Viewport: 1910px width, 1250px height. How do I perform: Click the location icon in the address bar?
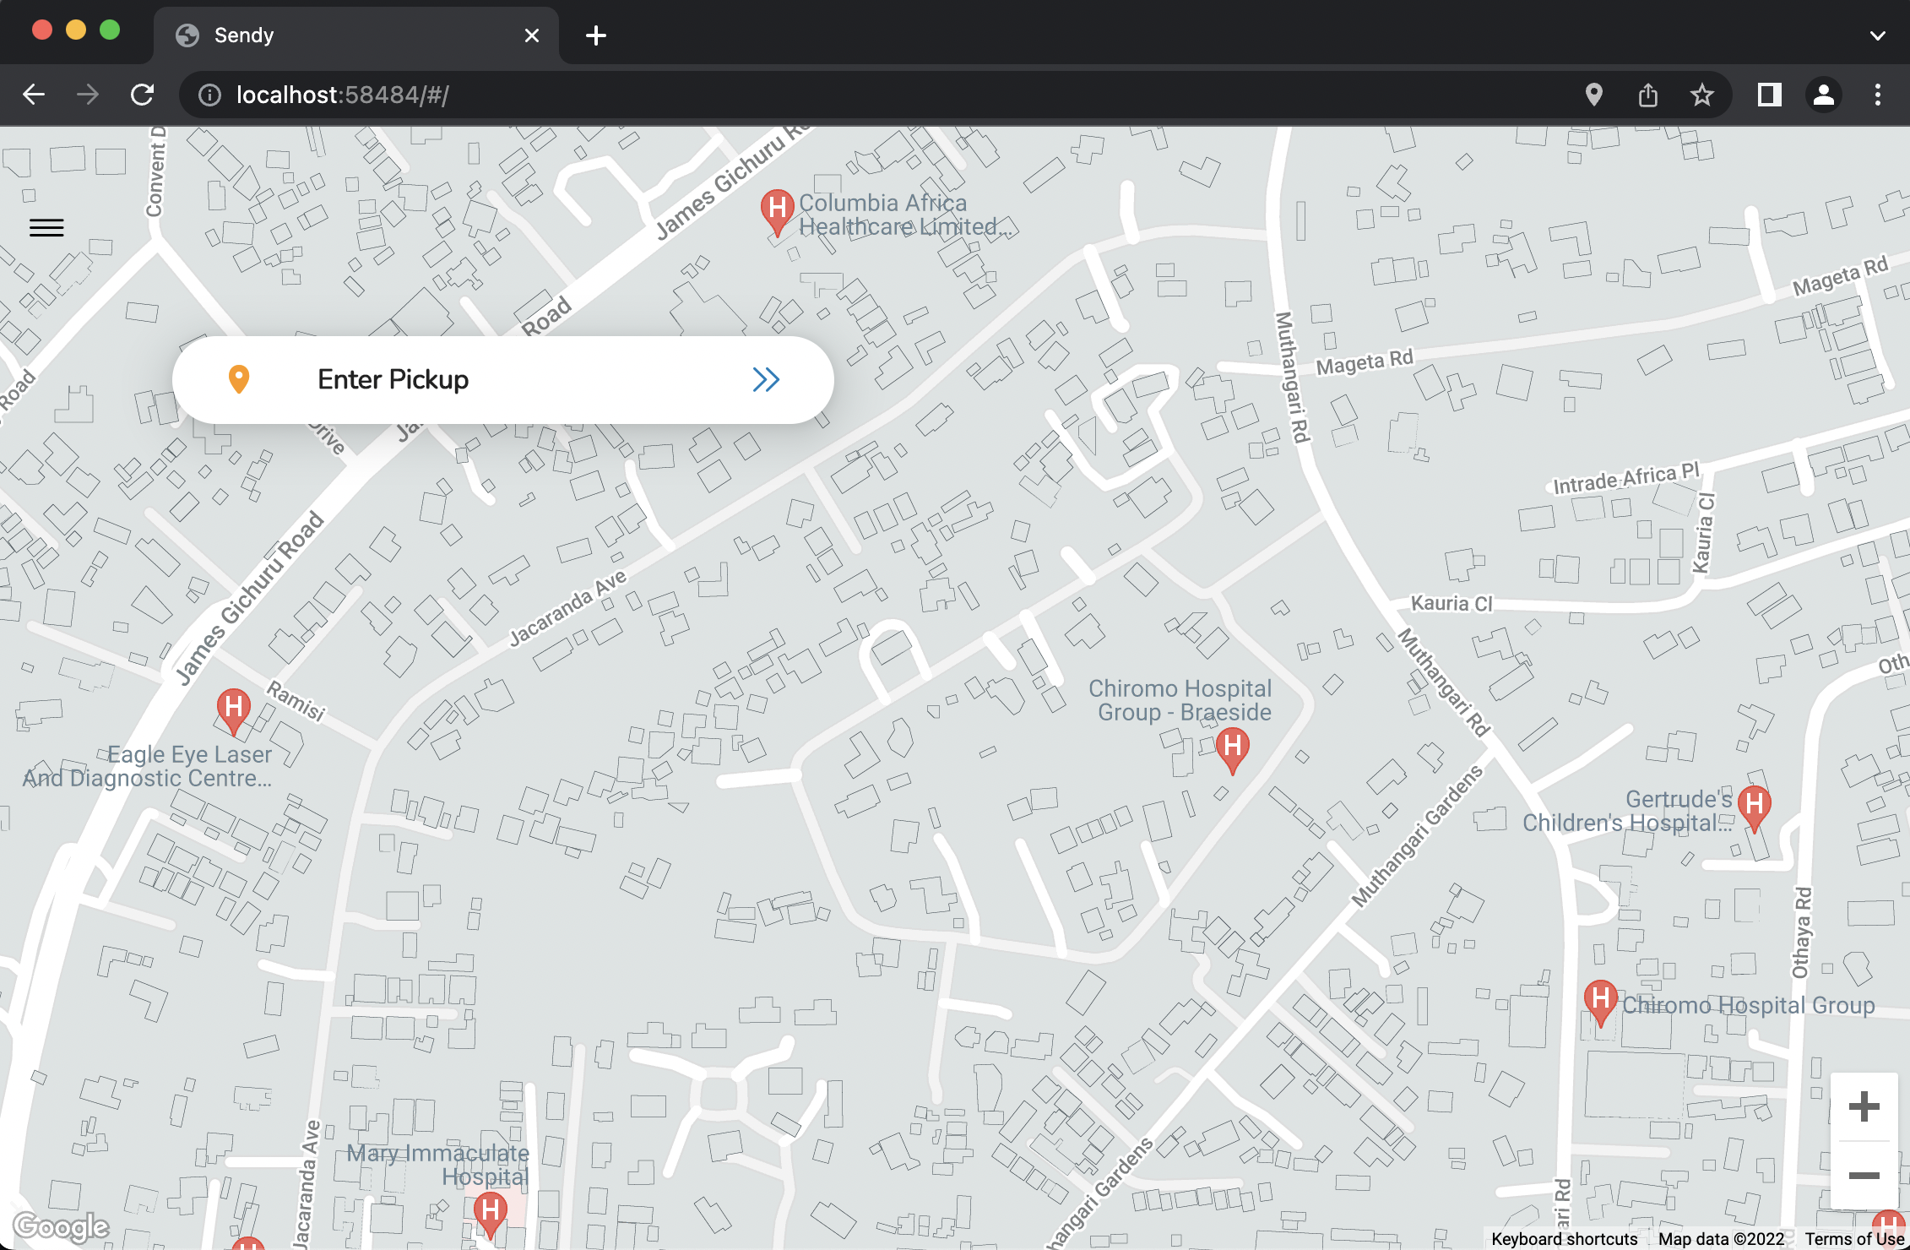tap(1593, 95)
